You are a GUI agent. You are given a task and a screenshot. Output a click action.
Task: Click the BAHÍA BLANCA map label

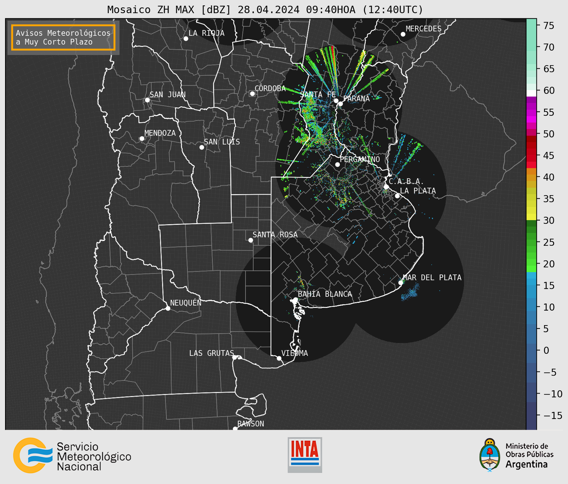click(325, 294)
